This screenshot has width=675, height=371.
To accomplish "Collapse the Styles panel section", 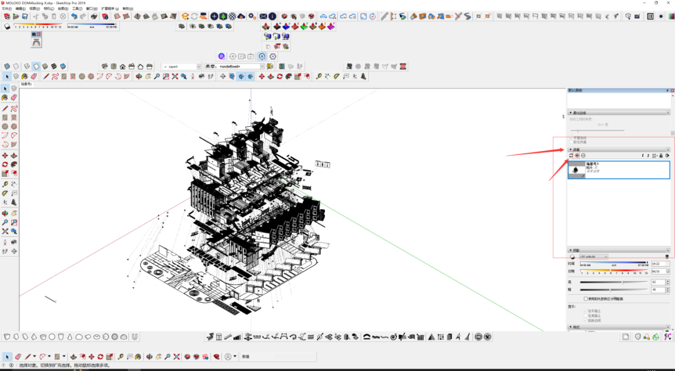I will [x=571, y=327].
